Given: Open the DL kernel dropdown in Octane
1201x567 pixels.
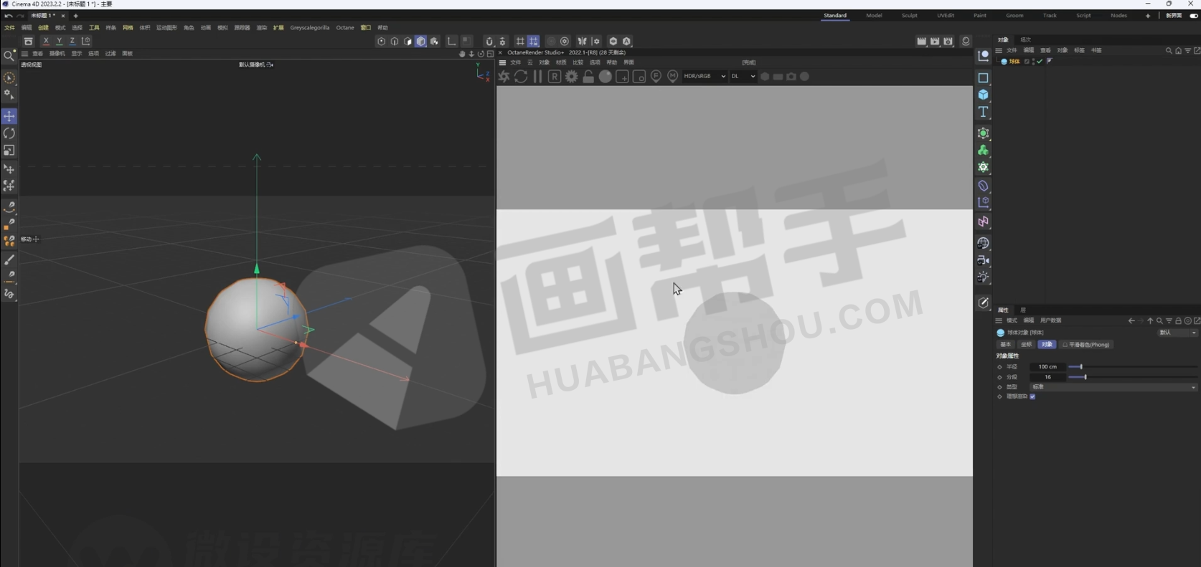Looking at the screenshot, I should pos(743,76).
